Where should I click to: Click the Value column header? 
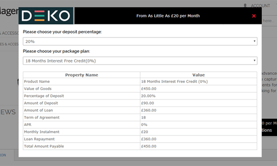199,75
